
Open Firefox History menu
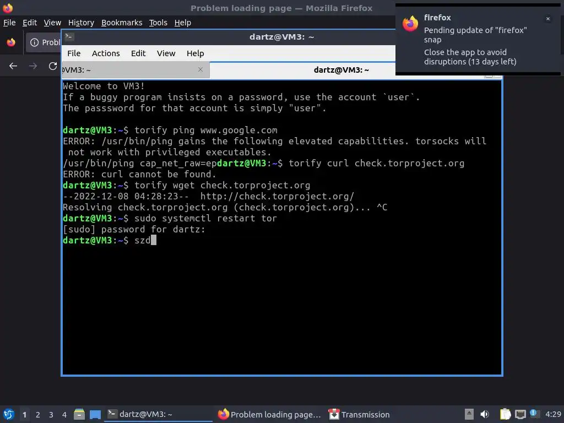(81, 23)
